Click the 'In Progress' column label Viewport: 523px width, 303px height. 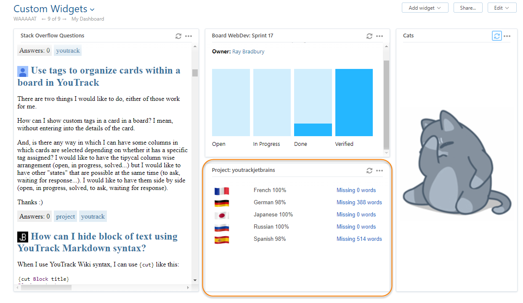(x=266, y=144)
